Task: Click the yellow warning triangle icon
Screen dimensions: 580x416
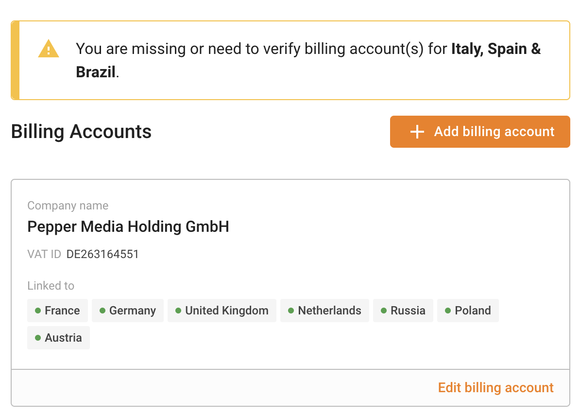Action: (49, 49)
